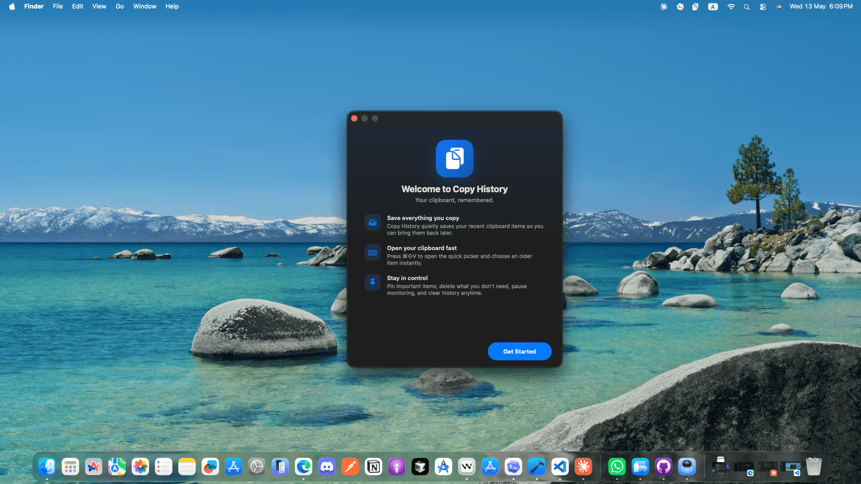Open the Edit menu
Image resolution: width=861 pixels, height=484 pixels.
coord(78,6)
